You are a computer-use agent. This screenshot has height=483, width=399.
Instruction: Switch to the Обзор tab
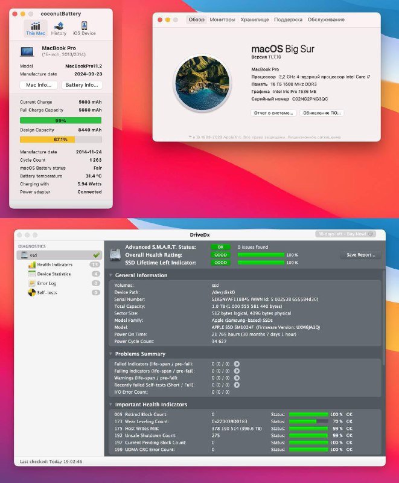click(x=196, y=20)
